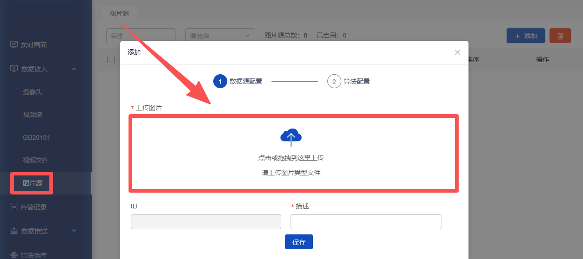This screenshot has width=583, height=259.
Task: Click the 数据推送 sidebar icon
Action: point(14,231)
